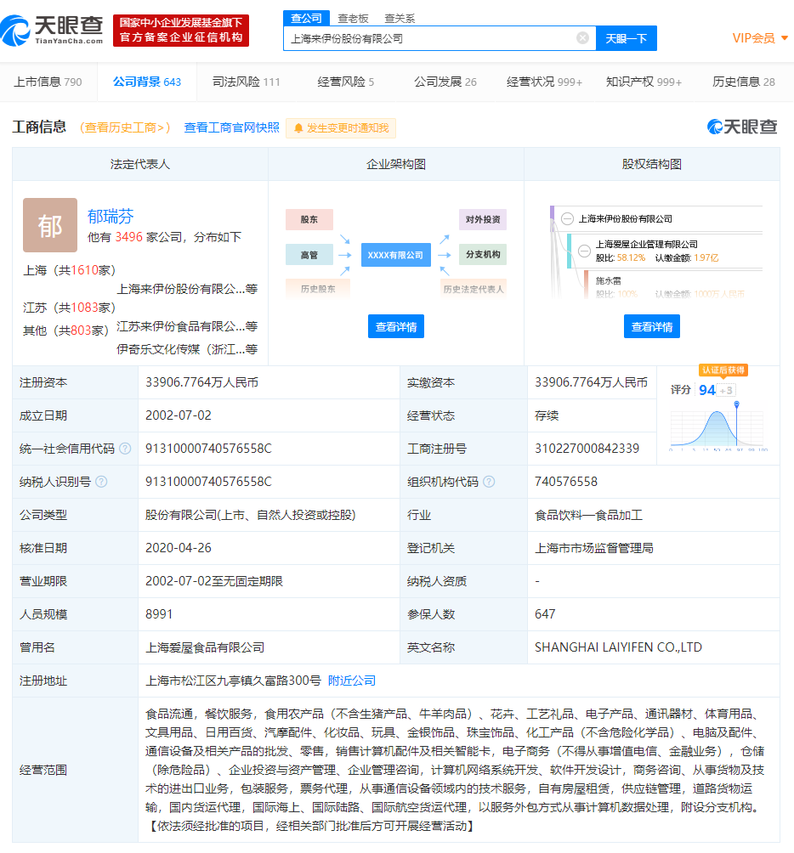Open 司法风险 111 tab
The width and height of the screenshot is (794, 853).
click(x=246, y=82)
